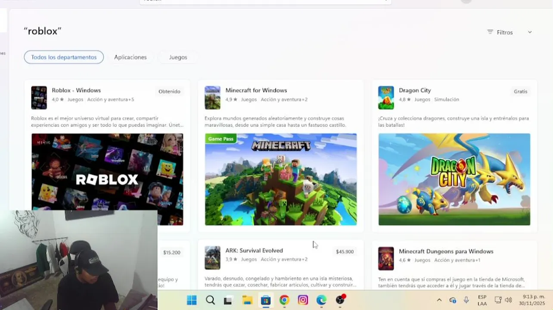This screenshot has height=310, width=553.
Task: Open Microsoft Edge from the taskbar
Action: (x=321, y=300)
